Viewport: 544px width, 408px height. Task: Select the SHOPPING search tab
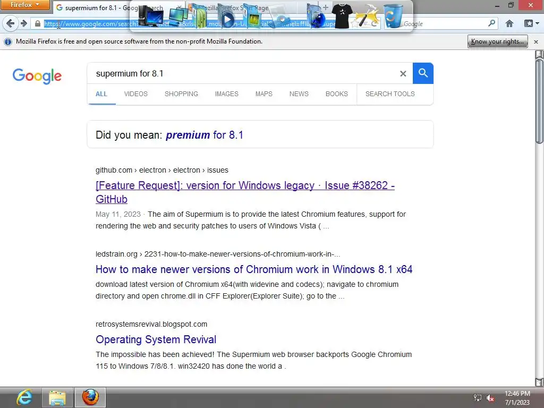(181, 94)
